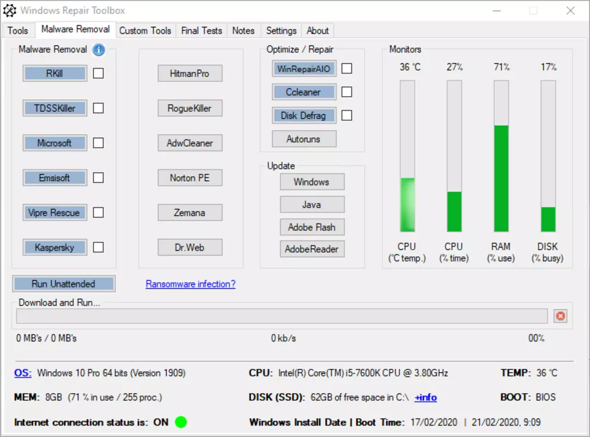
Task: Click the Download and Run progress bar
Action: pyautogui.click(x=282, y=316)
